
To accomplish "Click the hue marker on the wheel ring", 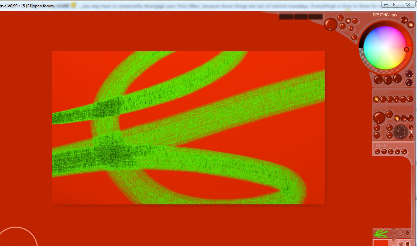I will pos(407,49).
